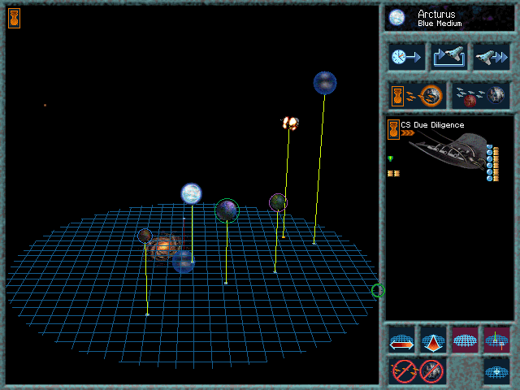Screen dimensions: 520x390
Task: Toggle the grey alien ships and planets filter
Action: 481,96
